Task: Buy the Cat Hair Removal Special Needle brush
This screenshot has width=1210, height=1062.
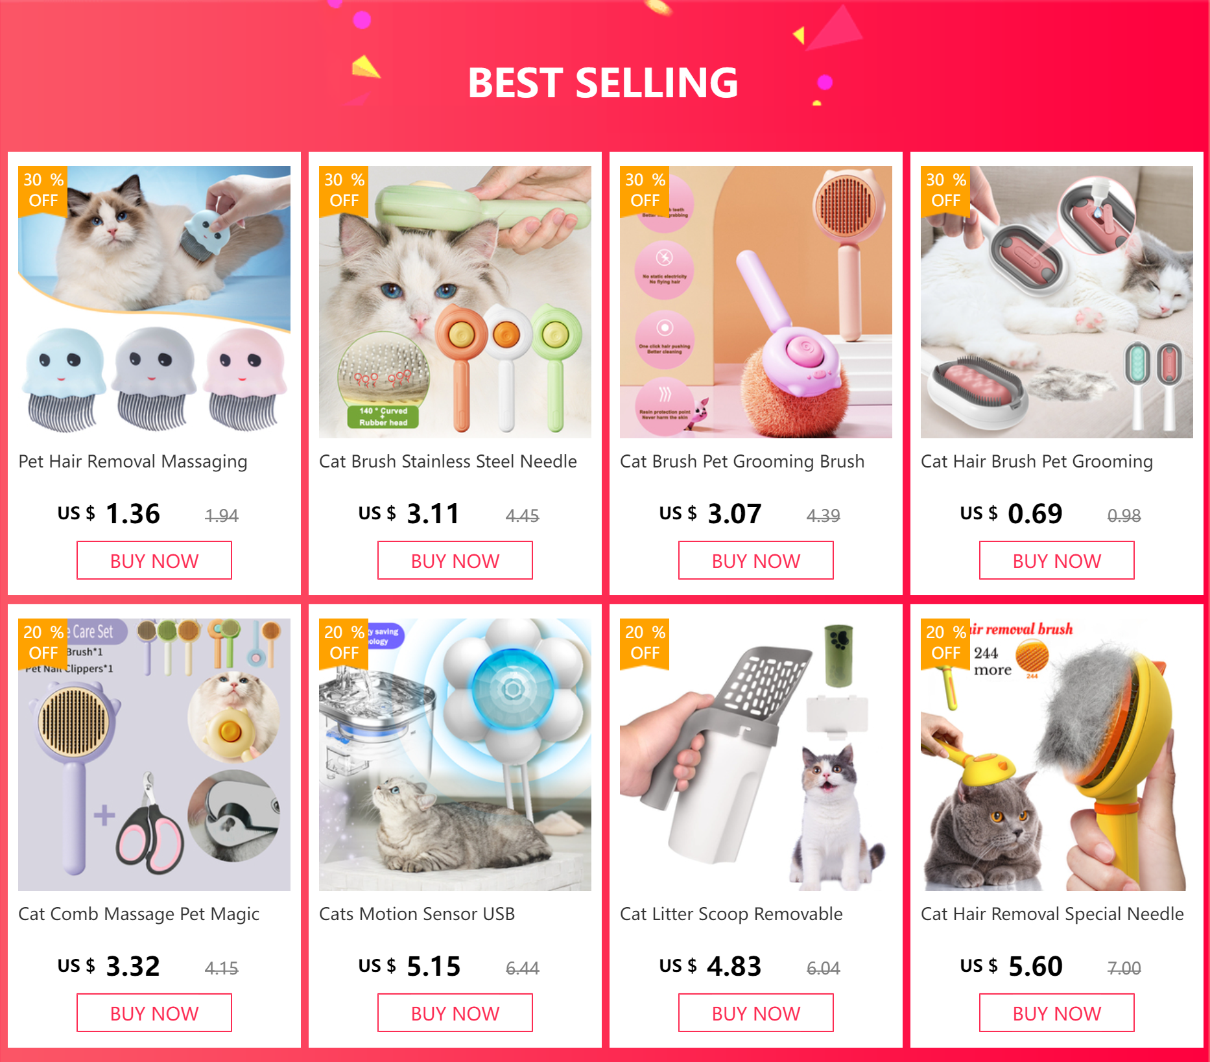Action: pyautogui.click(x=1057, y=1013)
